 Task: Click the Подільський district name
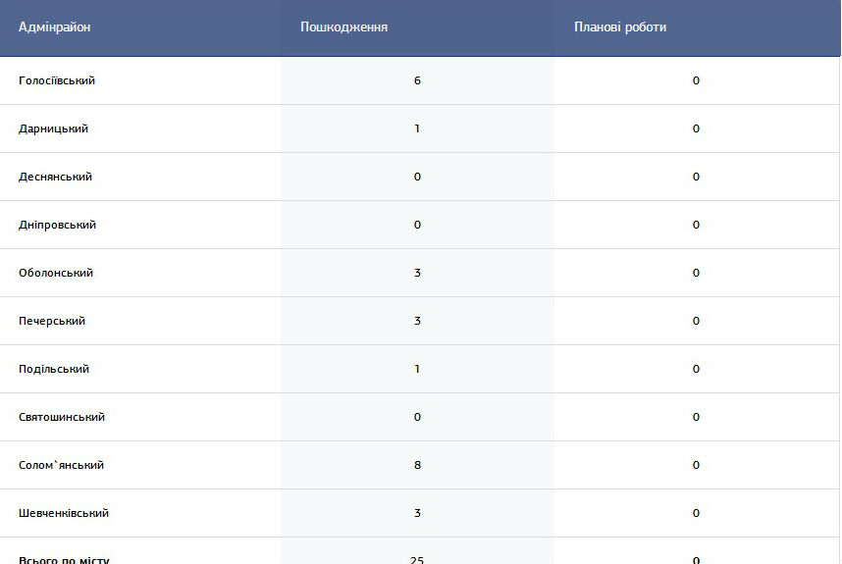tap(54, 369)
